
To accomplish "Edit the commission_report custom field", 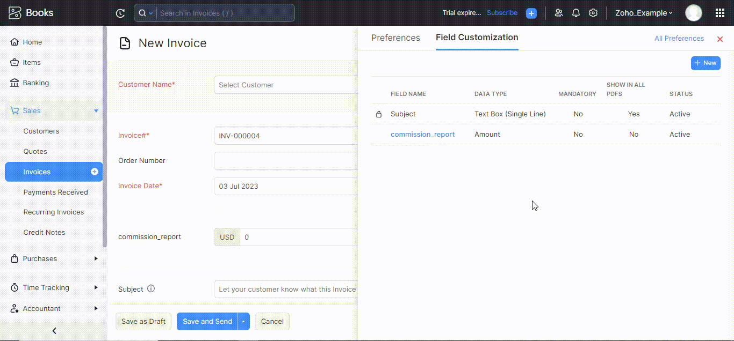I will [423, 134].
